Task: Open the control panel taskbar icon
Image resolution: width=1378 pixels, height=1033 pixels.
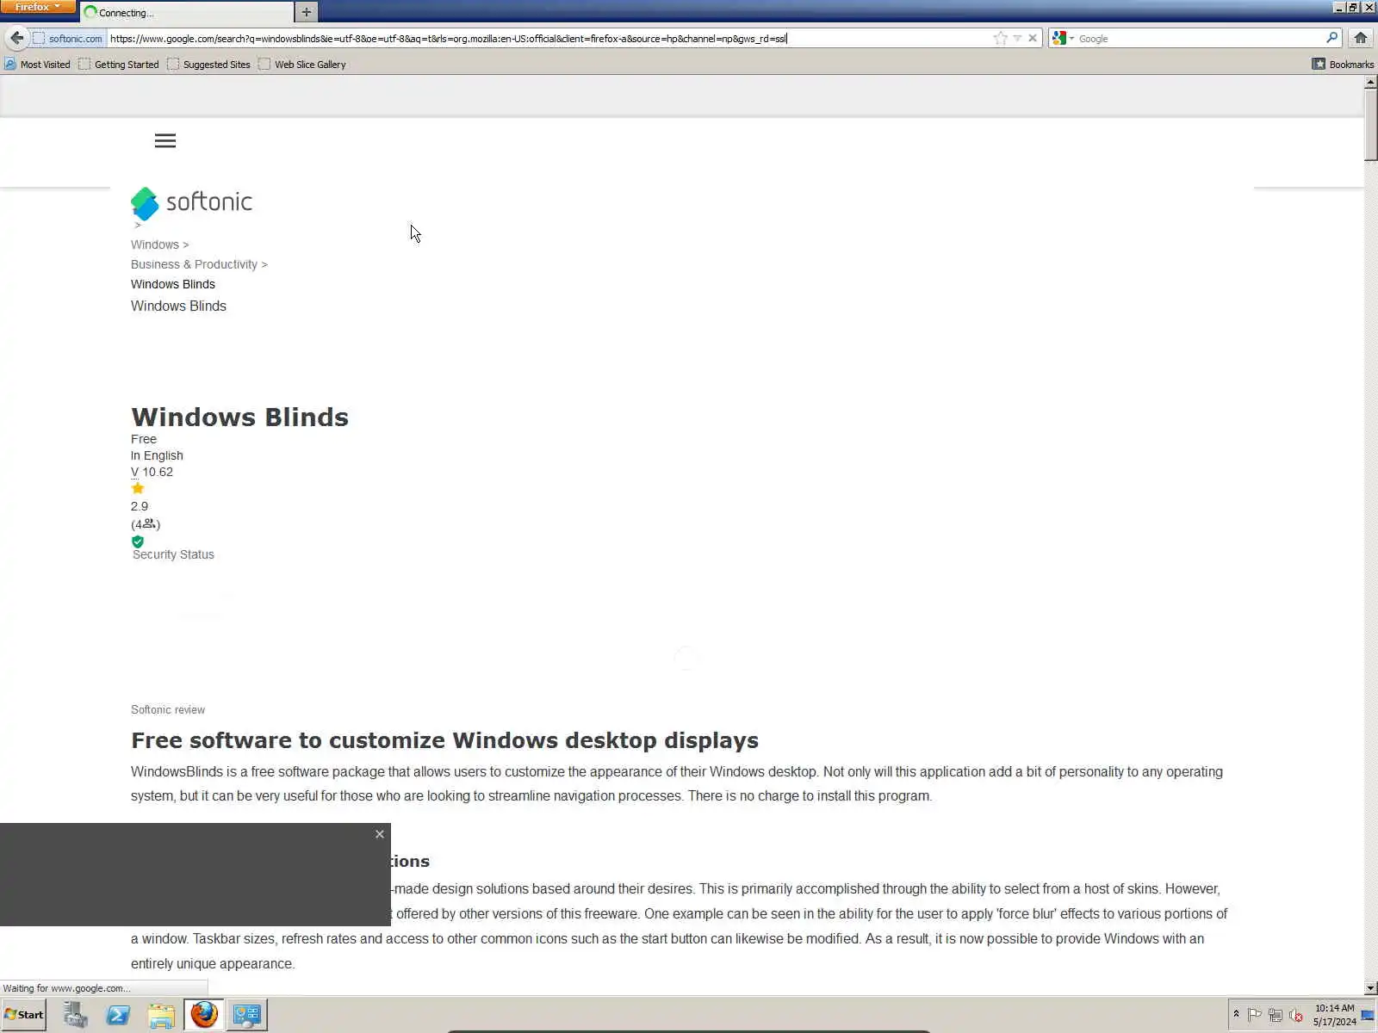Action: click(247, 1014)
